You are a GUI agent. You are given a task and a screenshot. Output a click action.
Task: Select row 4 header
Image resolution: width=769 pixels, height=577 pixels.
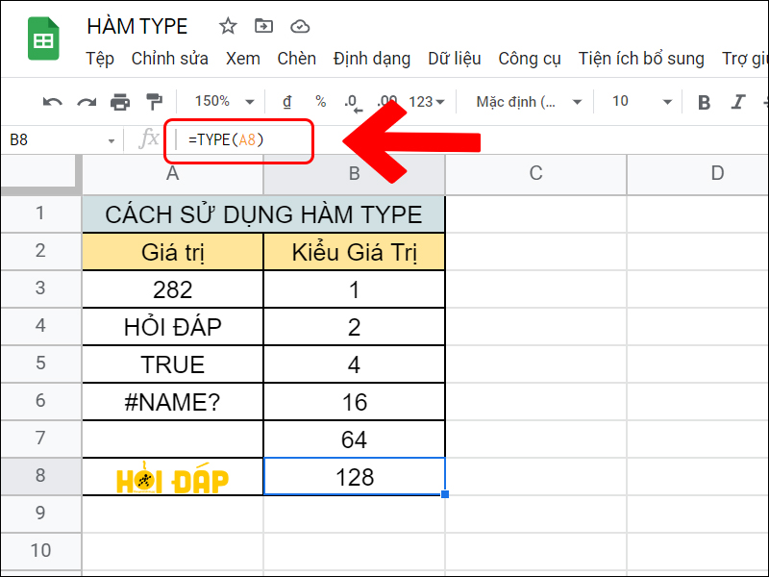40,326
